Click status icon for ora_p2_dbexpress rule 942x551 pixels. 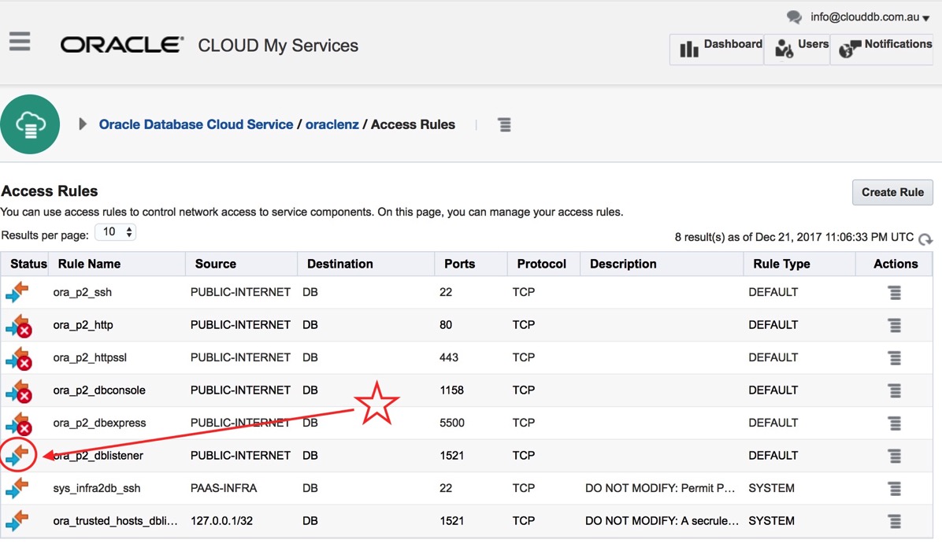click(18, 423)
